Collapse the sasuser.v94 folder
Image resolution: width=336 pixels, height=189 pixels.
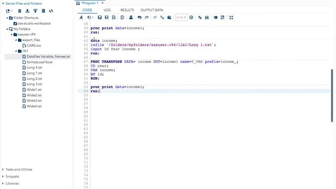coord(12,35)
